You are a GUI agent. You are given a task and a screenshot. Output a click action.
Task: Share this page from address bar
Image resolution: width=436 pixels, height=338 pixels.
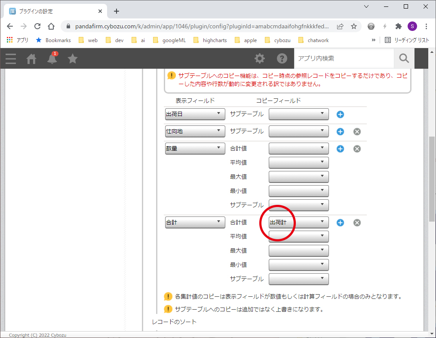[340, 26]
